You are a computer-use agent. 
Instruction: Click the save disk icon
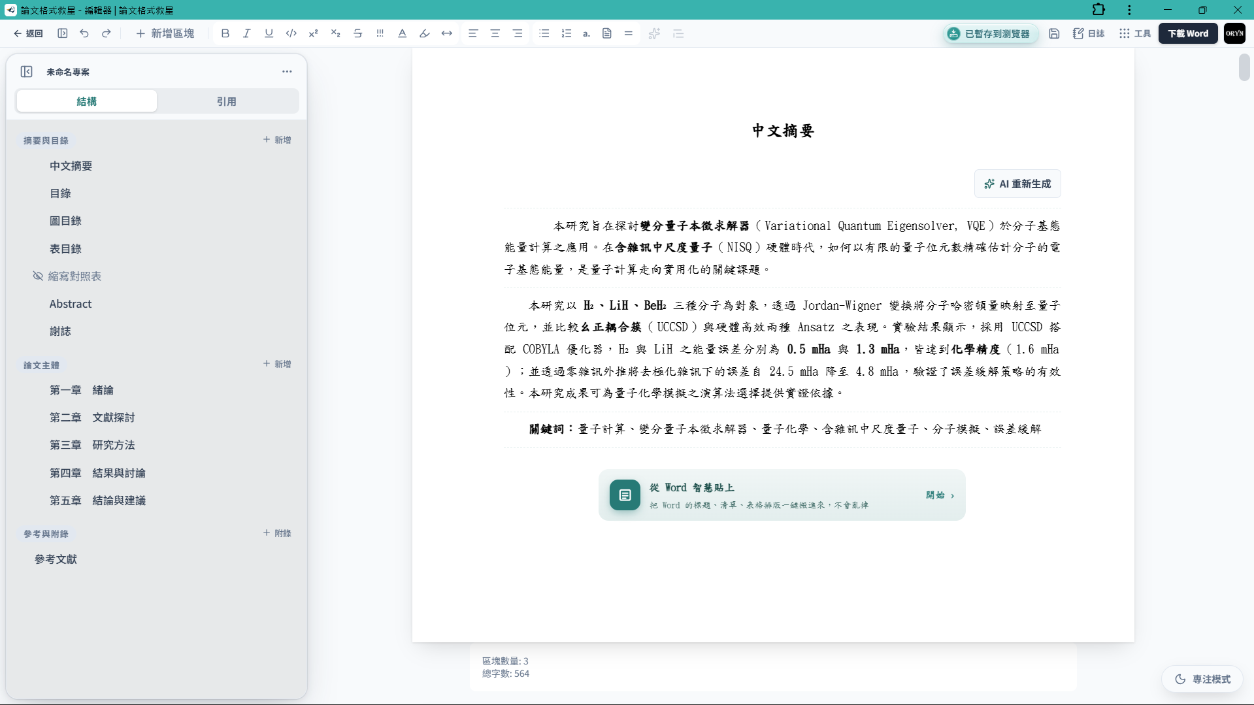click(1054, 33)
